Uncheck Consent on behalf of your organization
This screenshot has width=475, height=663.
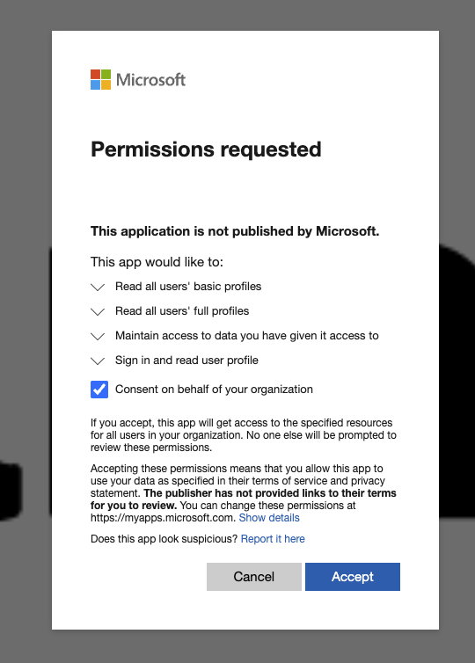(99, 390)
